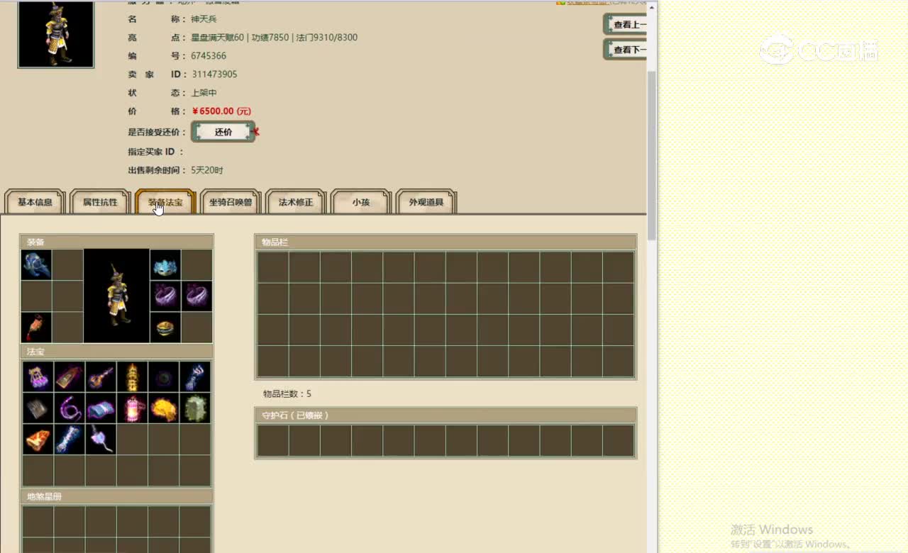Click the seller ID 311473905
The height and width of the screenshot is (553, 908).
coord(214,74)
